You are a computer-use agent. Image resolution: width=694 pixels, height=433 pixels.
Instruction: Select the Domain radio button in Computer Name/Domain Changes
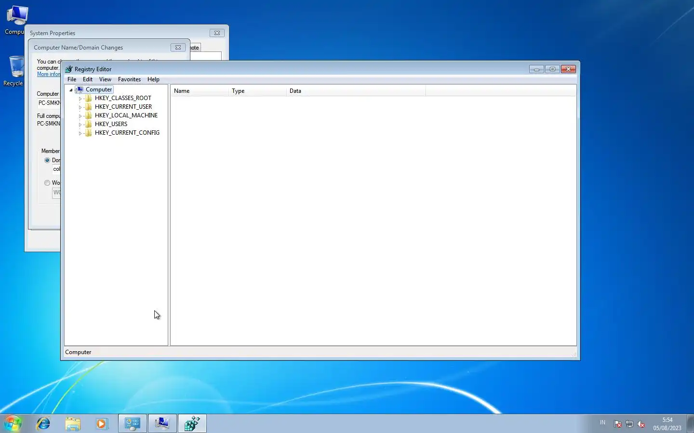(x=47, y=160)
